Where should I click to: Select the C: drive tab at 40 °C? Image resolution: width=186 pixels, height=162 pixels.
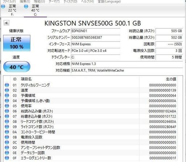tap(35, 10)
